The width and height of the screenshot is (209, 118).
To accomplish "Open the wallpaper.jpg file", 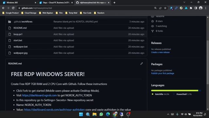I will pos(21,53).
